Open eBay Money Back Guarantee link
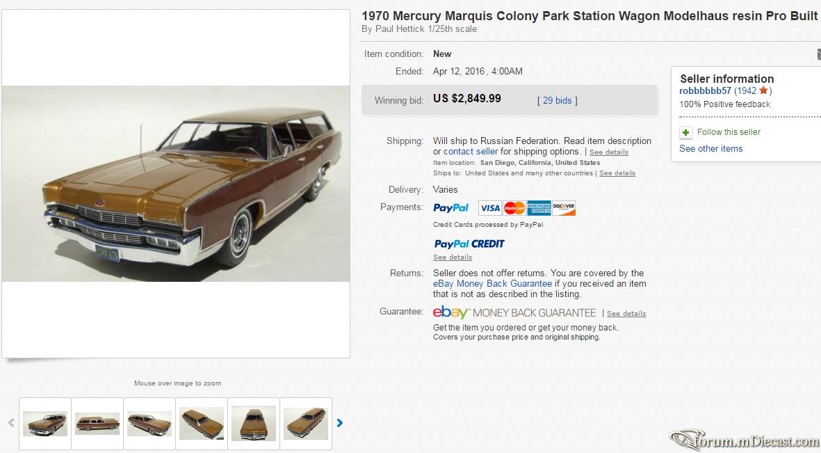The width and height of the screenshot is (821, 453). (x=492, y=284)
